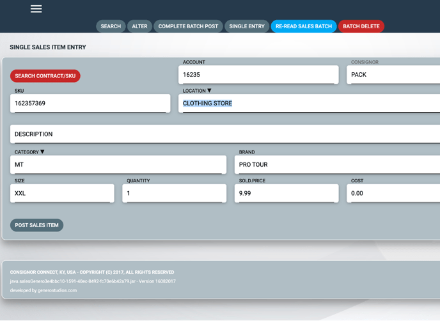Expand the Location dropdown arrow

click(209, 91)
